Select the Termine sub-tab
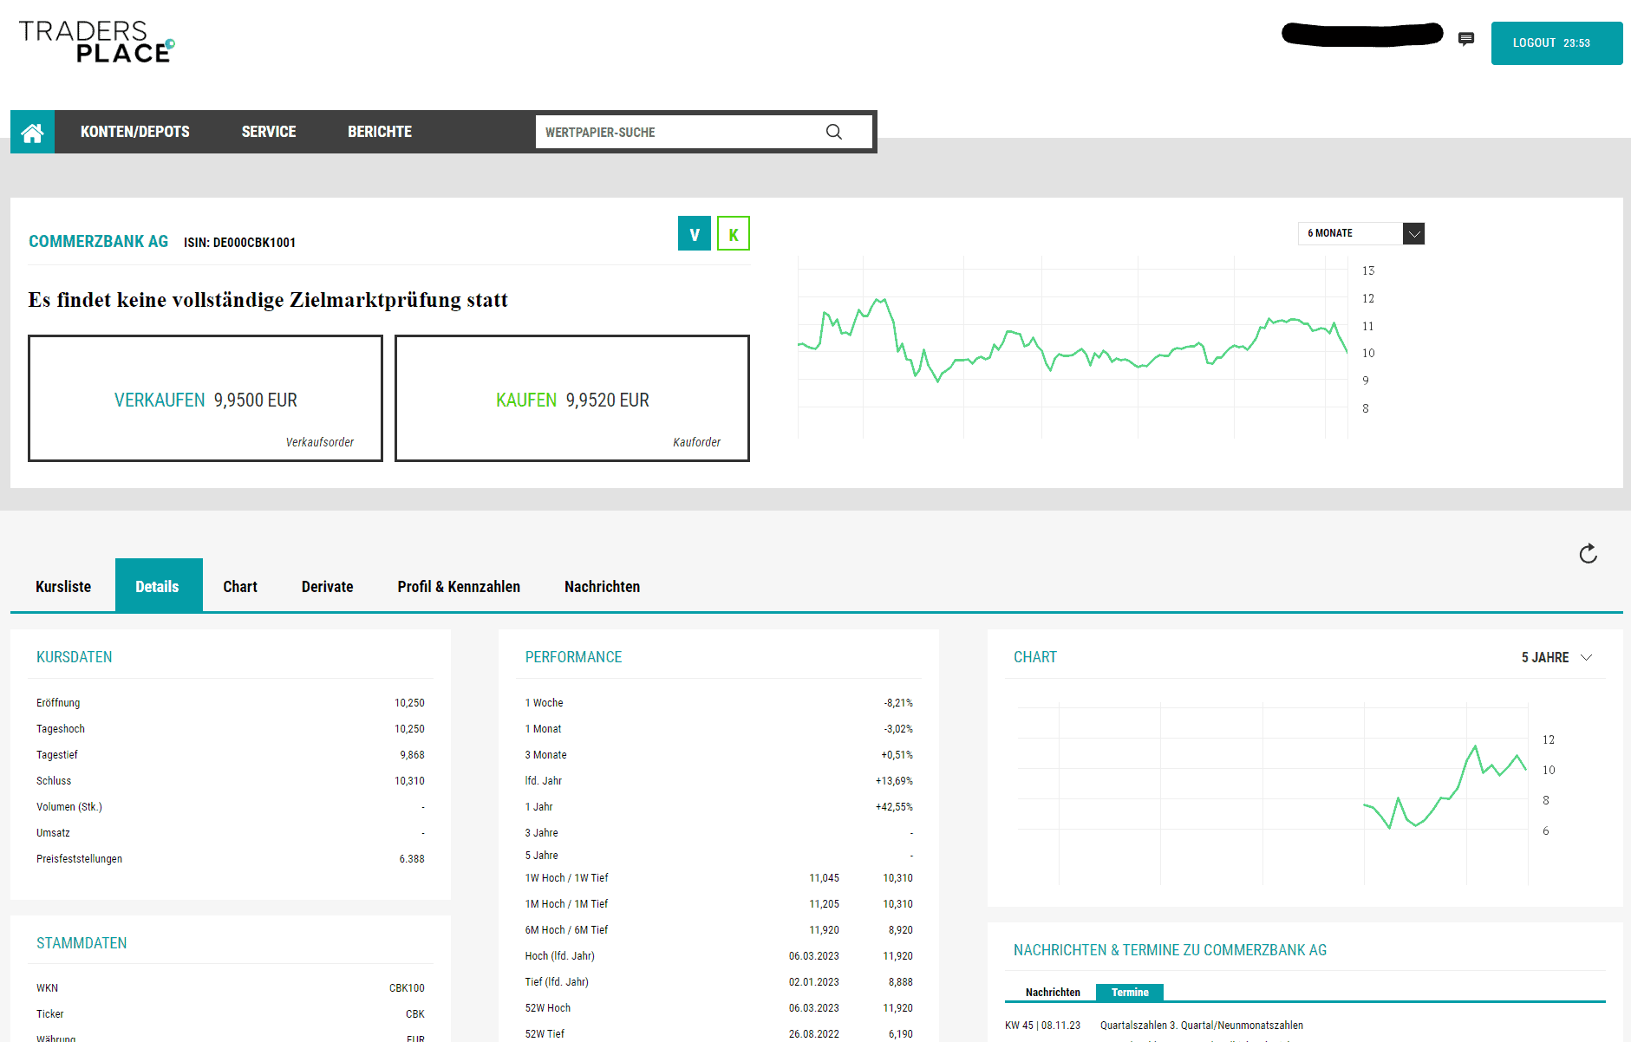Viewport: 1631px width, 1042px height. [1130, 993]
